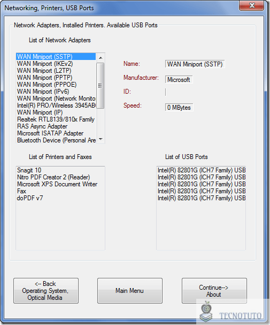Select Nitro PDF Creator 2 (Reader) printer
The image size is (270, 325).
[x=60, y=177]
